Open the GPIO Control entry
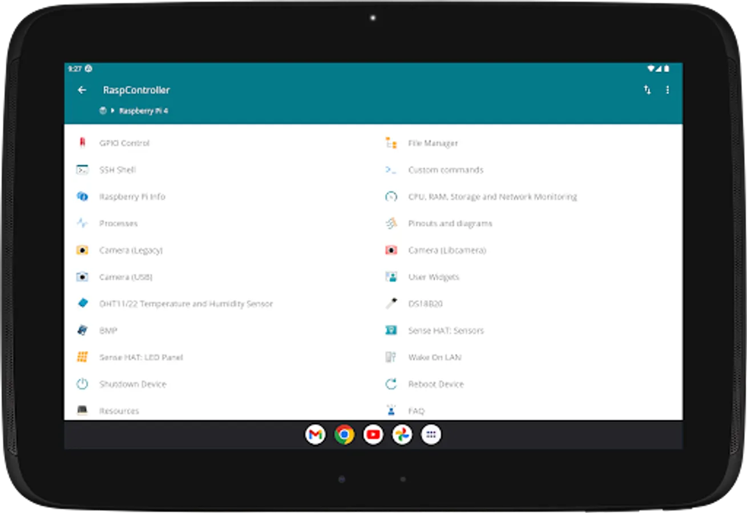 click(x=124, y=143)
